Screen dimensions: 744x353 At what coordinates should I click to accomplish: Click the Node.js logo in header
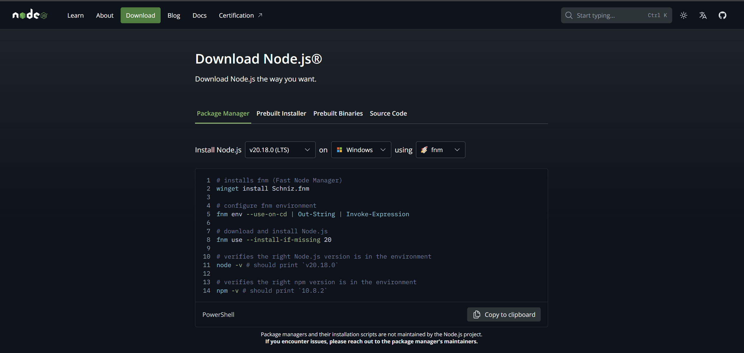30,15
